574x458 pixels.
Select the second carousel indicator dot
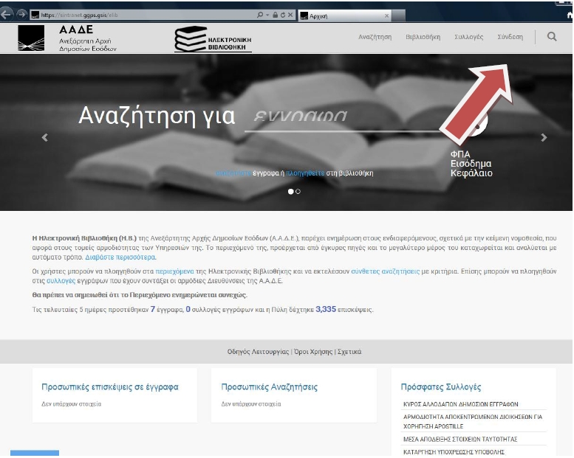click(x=298, y=191)
